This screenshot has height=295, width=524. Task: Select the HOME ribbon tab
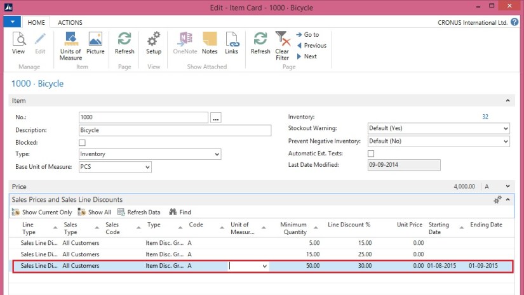coord(37,22)
